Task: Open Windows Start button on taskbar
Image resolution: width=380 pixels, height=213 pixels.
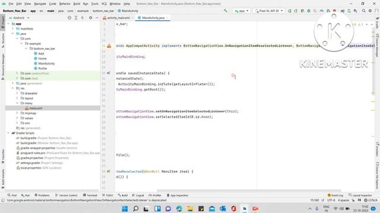Action: pos(125,209)
